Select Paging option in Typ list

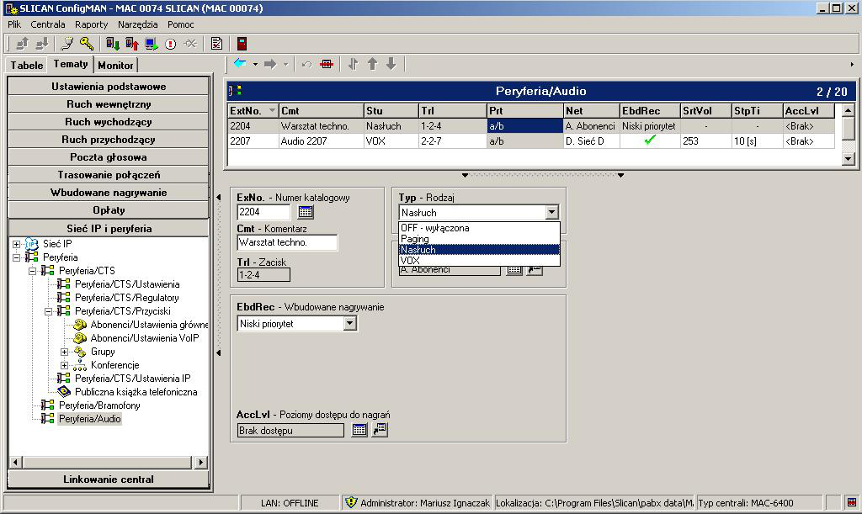point(479,239)
